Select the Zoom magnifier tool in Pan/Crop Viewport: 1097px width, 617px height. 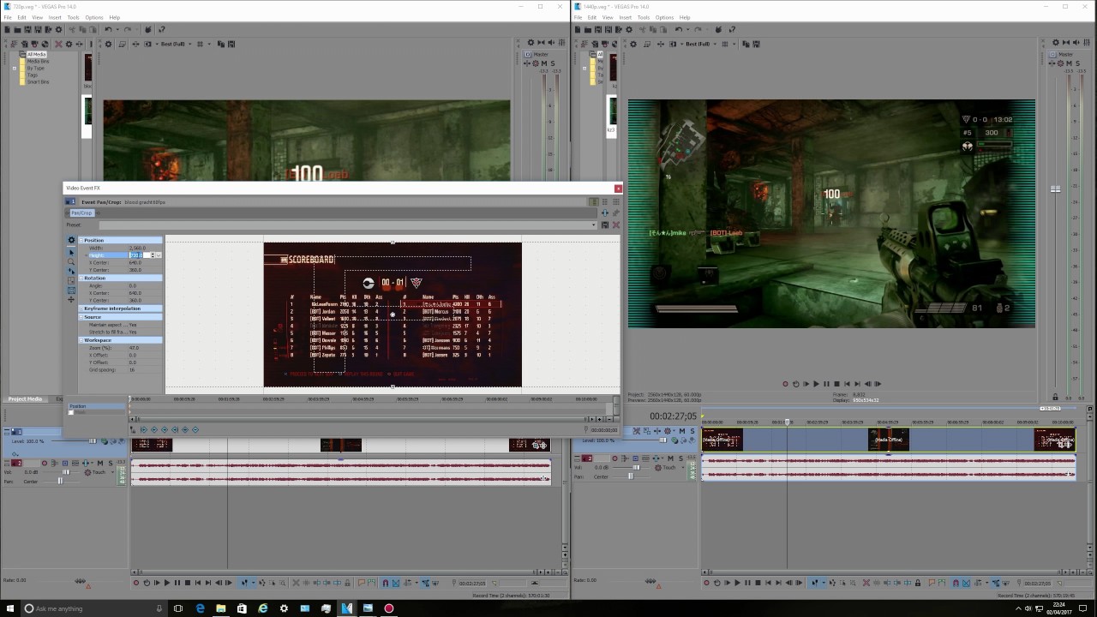point(71,262)
